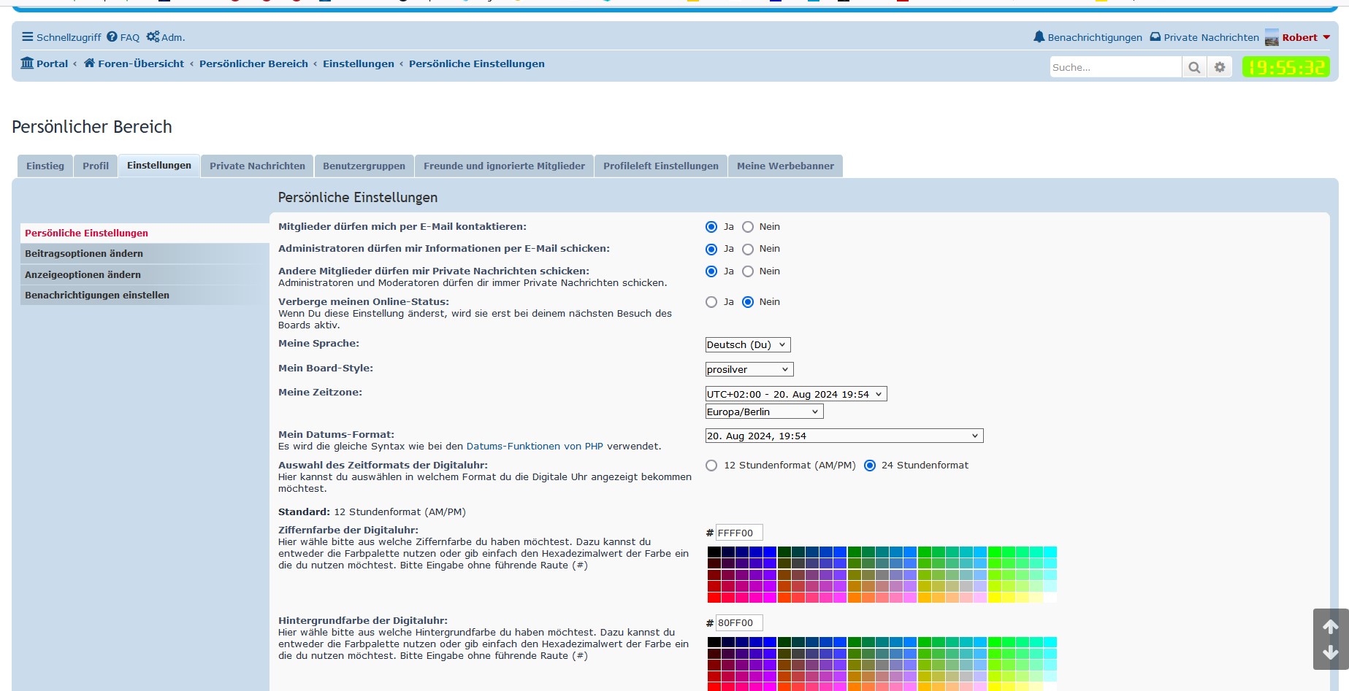Click the FAQ question mark icon
The width and height of the screenshot is (1349, 691).
(x=112, y=37)
